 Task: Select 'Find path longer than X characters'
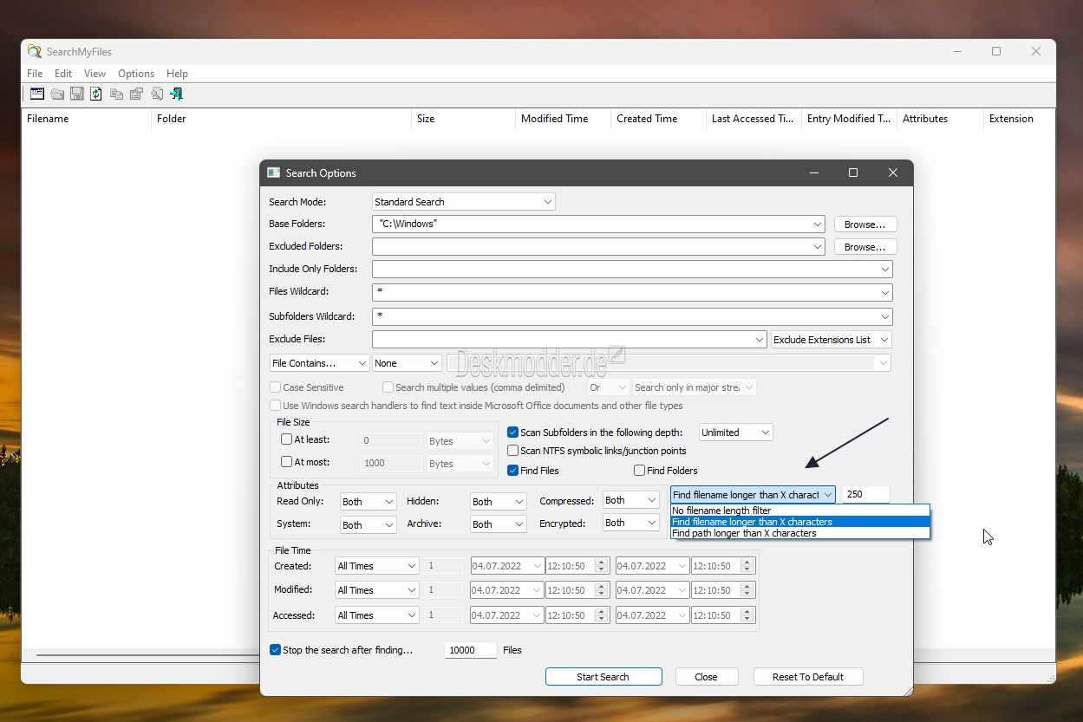point(799,533)
